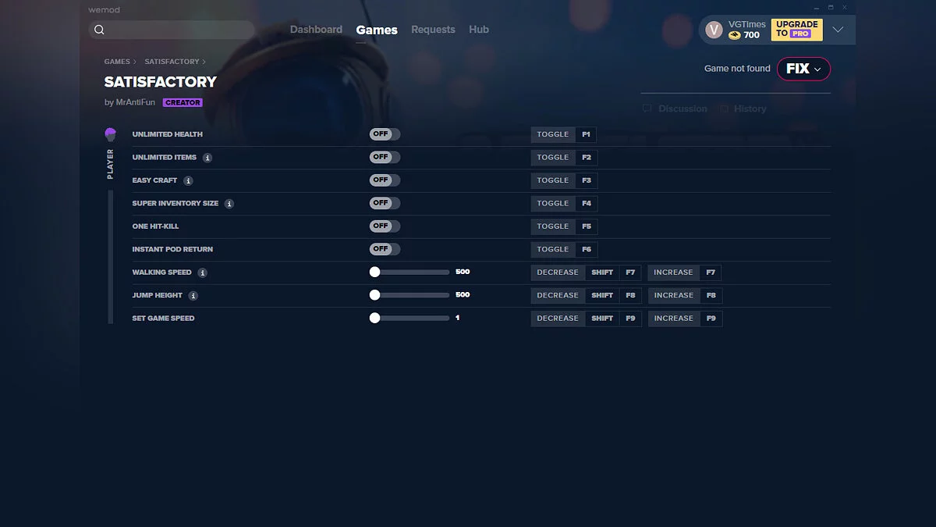Screen dimensions: 936x527
Task: Click the VGTimes user avatar
Action: [714, 30]
